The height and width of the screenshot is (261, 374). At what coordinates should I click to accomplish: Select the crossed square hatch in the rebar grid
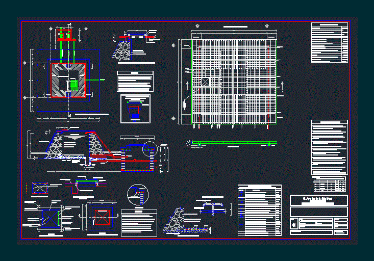coord(205,82)
